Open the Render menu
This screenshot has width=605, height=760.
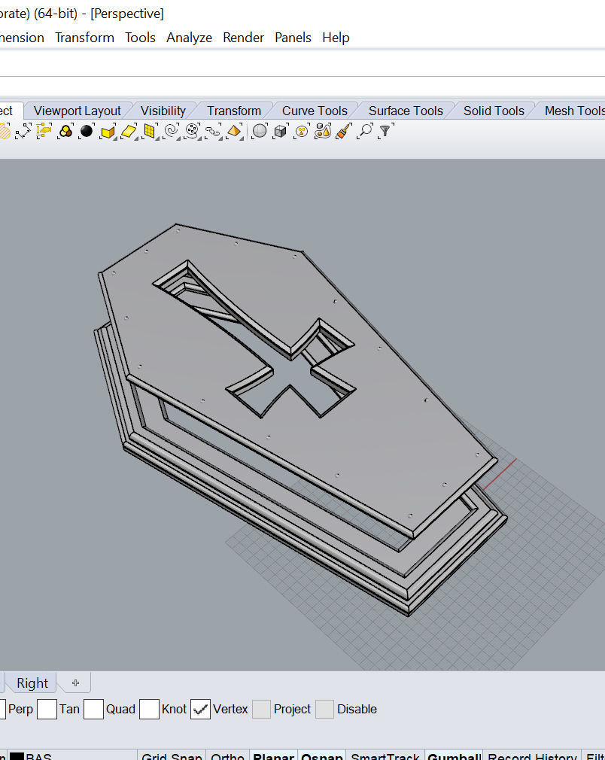(x=243, y=38)
